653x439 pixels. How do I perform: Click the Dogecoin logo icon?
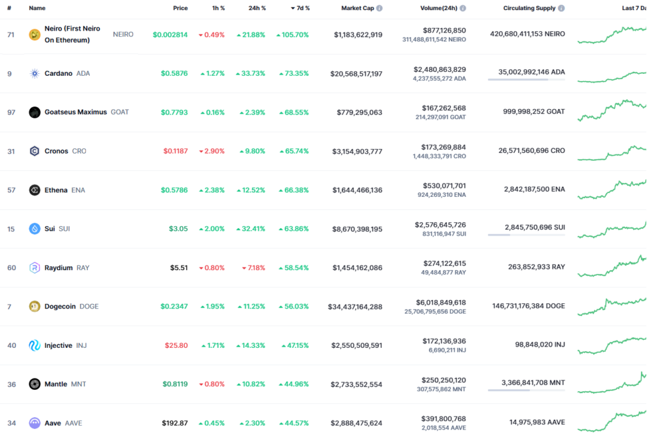(x=34, y=306)
